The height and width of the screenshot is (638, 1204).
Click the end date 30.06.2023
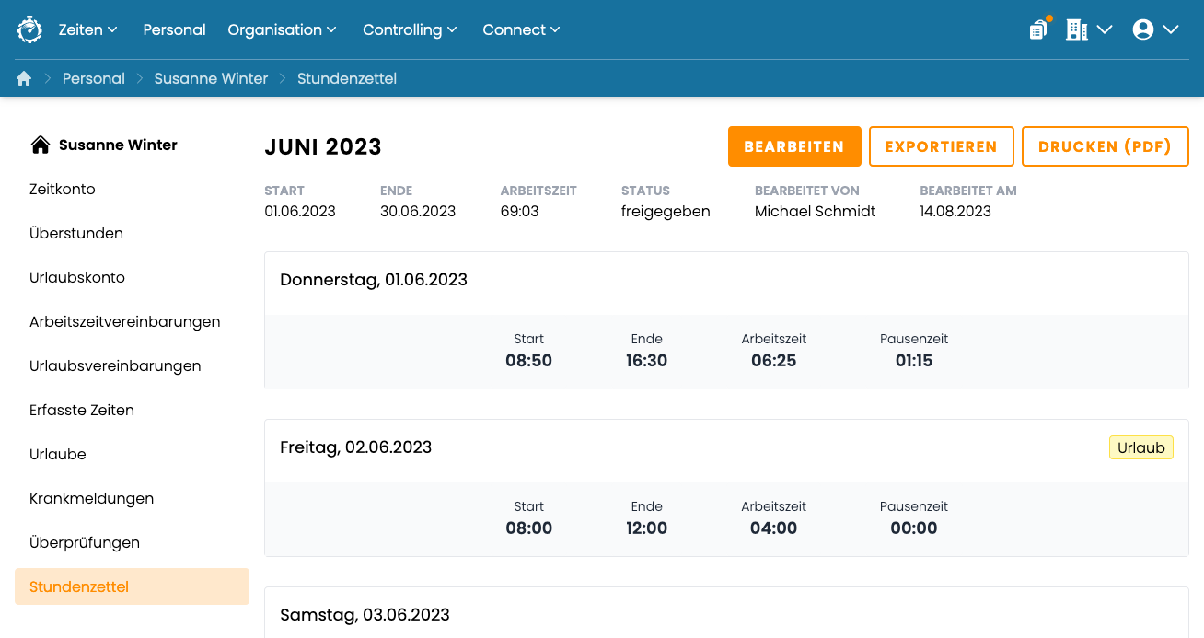click(x=418, y=211)
